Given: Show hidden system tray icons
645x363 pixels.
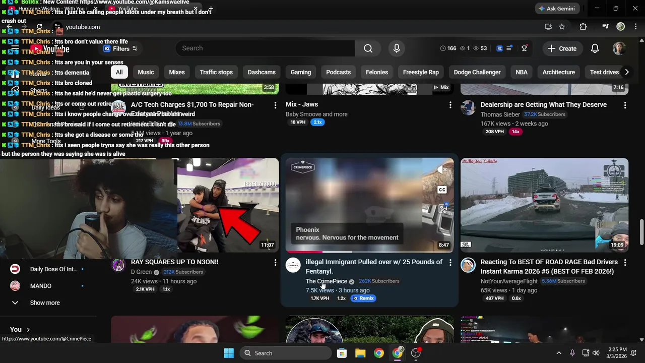Looking at the screenshot, I should pyautogui.click(x=559, y=353).
